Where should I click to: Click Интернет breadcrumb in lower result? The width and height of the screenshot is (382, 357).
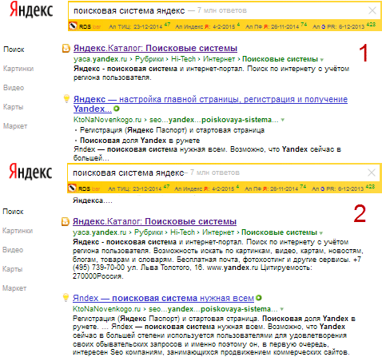(x=218, y=232)
